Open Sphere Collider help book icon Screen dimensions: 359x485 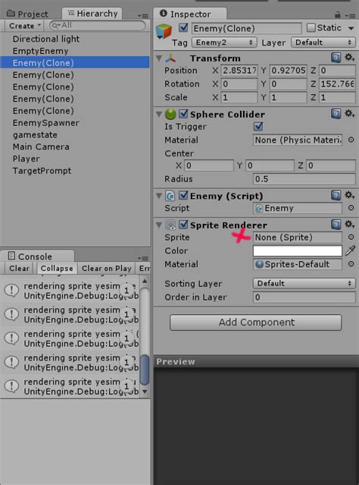coord(336,114)
